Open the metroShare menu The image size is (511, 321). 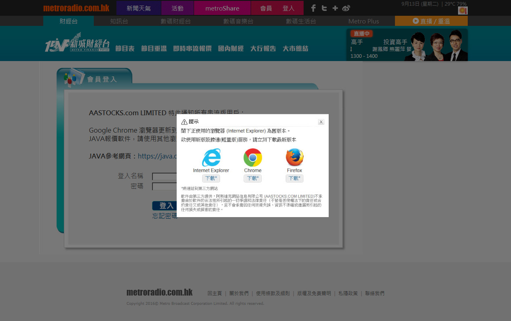[x=222, y=8]
